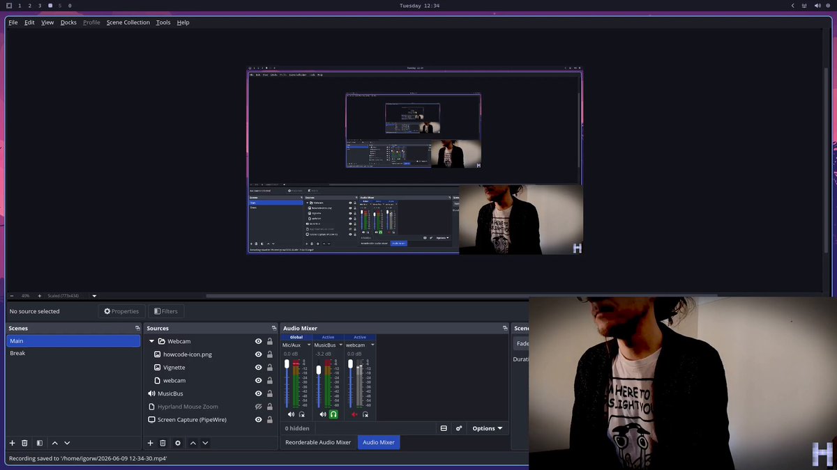The width and height of the screenshot is (837, 470).
Task: Open the Docks menu
Action: (x=68, y=22)
